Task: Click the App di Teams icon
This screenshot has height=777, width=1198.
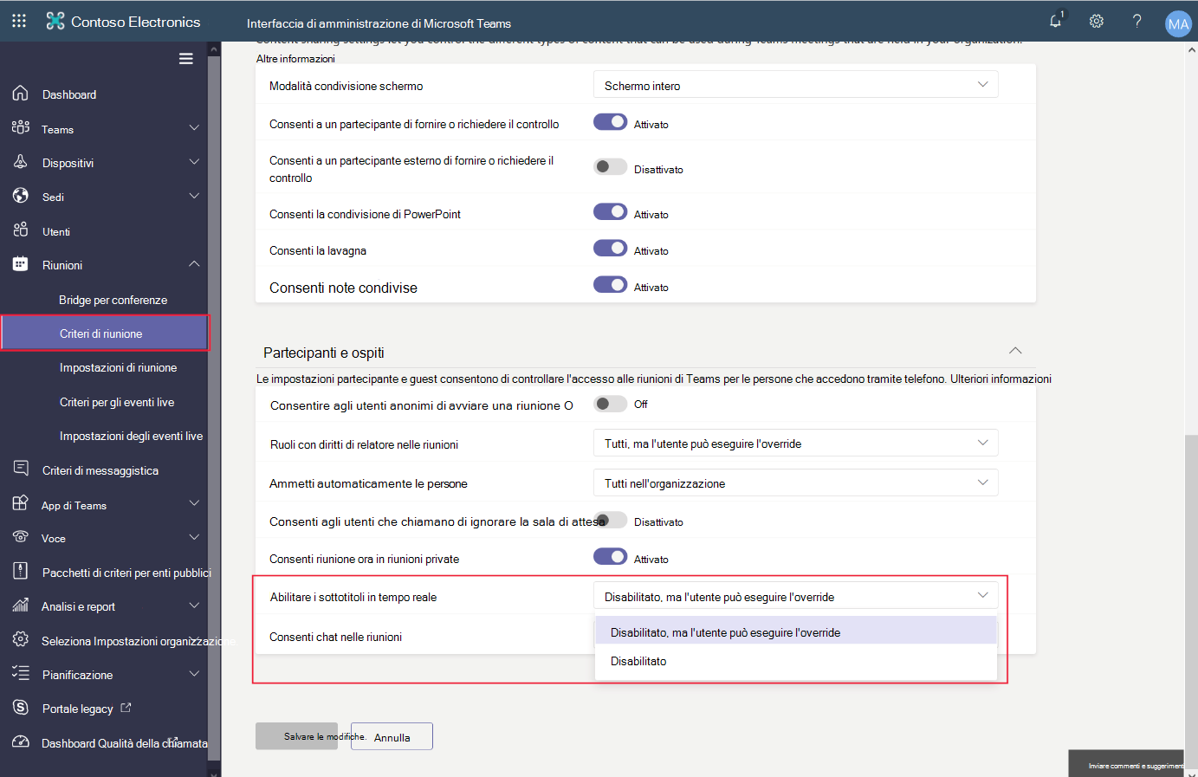Action: [x=21, y=504]
